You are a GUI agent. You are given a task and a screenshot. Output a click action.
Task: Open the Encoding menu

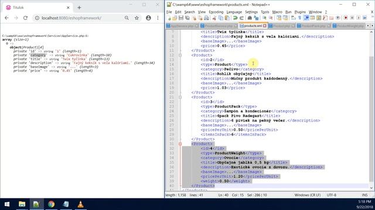[216, 12]
